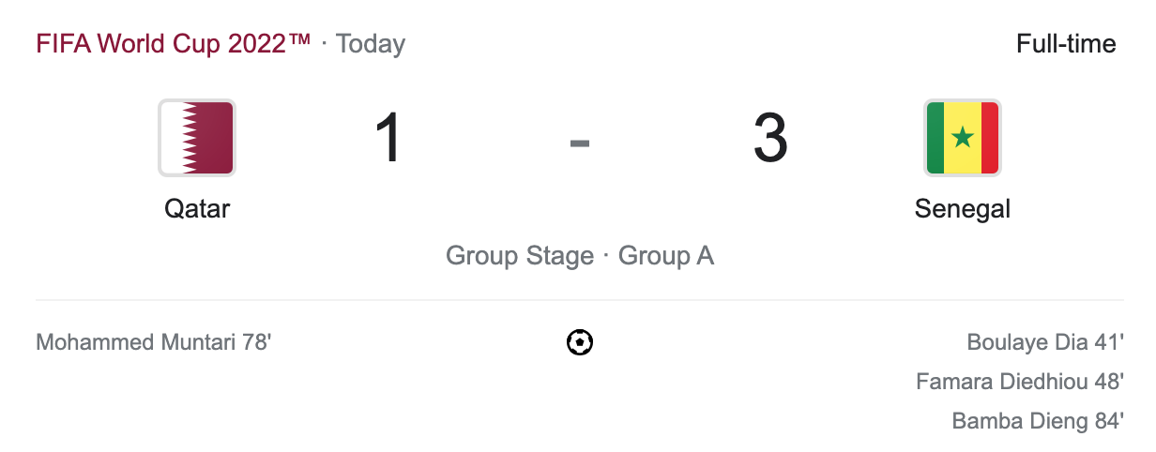
Task: Click Senegal's score of 3
Action: point(769,139)
